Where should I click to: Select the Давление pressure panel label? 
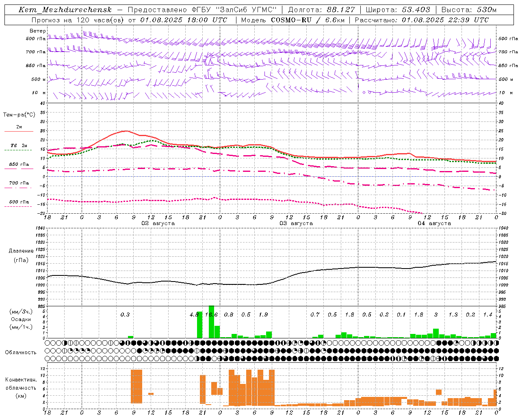click(21, 251)
